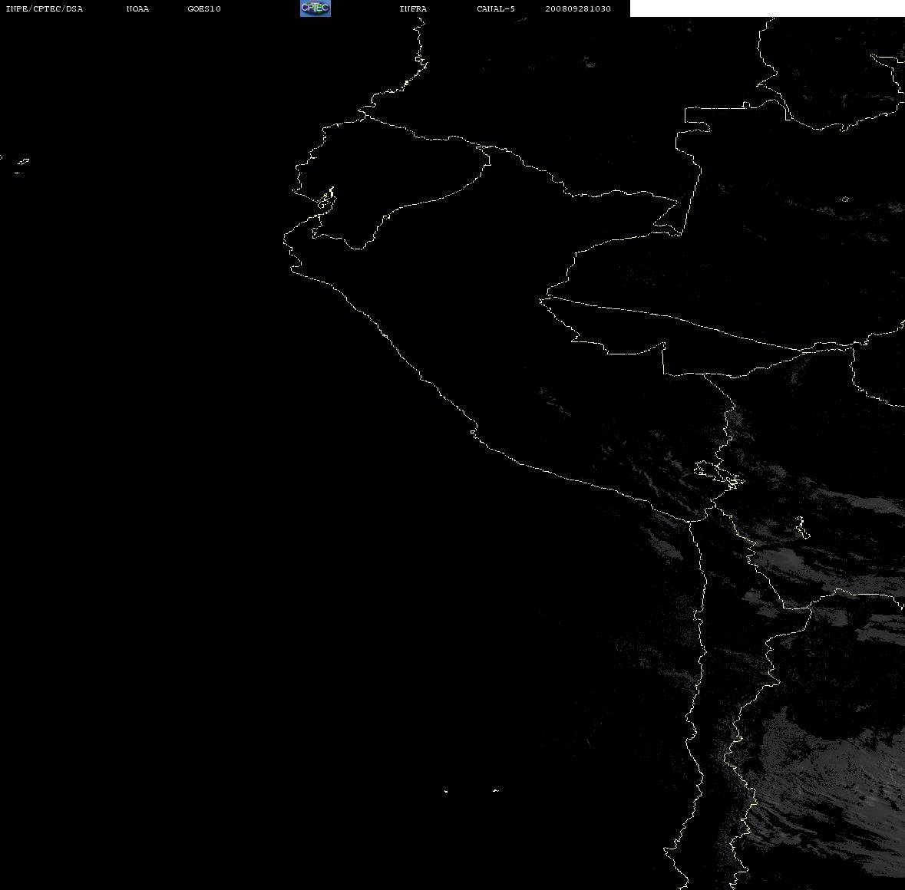Select the INPE/CPTEC/DSA header label
Viewport: 905px width, 890px height.
[x=45, y=8]
